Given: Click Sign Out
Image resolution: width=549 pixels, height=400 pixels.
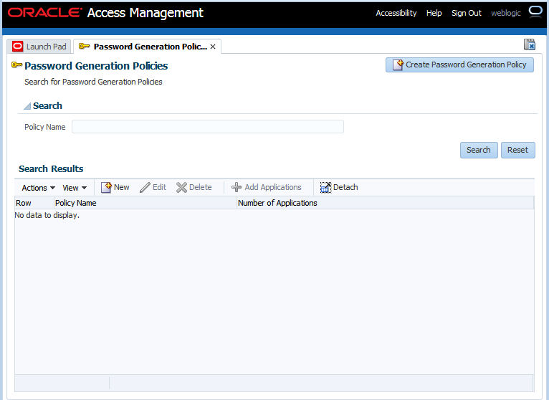Looking at the screenshot, I should click(467, 13).
